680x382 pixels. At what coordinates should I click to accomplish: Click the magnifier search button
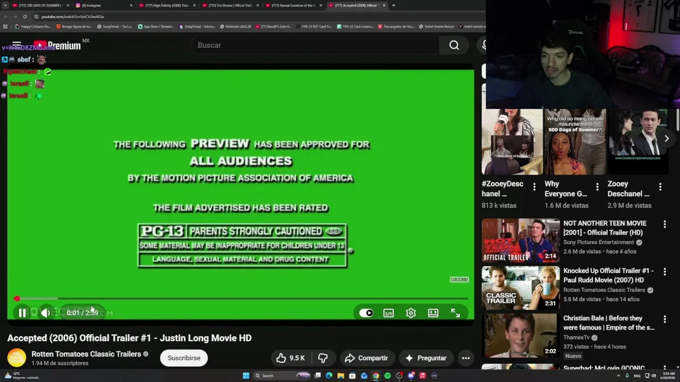[454, 45]
